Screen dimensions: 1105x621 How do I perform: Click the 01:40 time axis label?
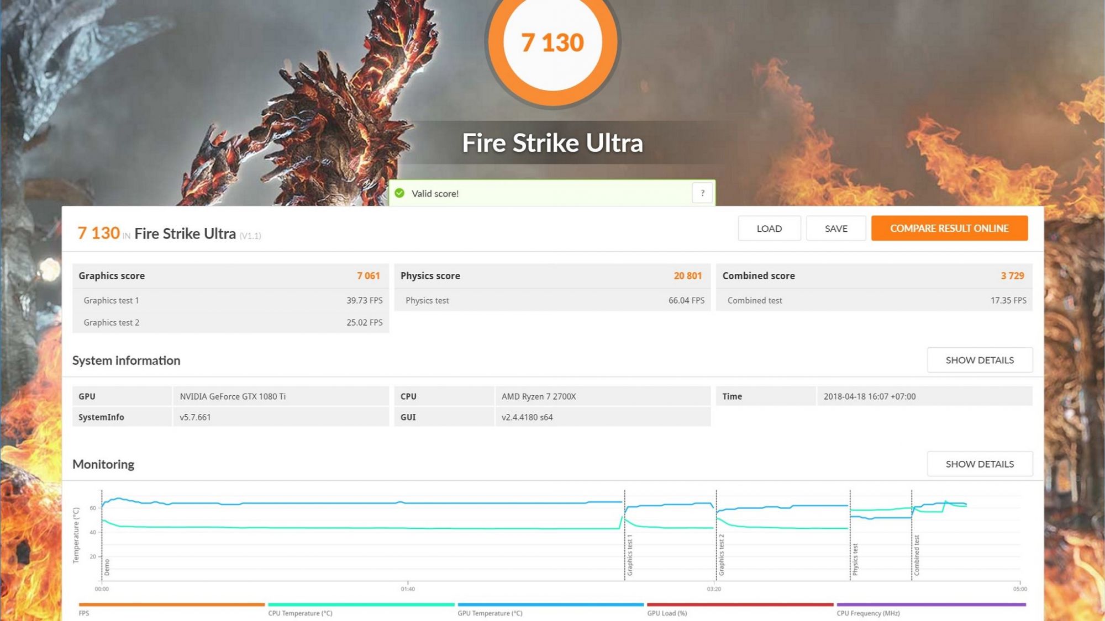408,589
